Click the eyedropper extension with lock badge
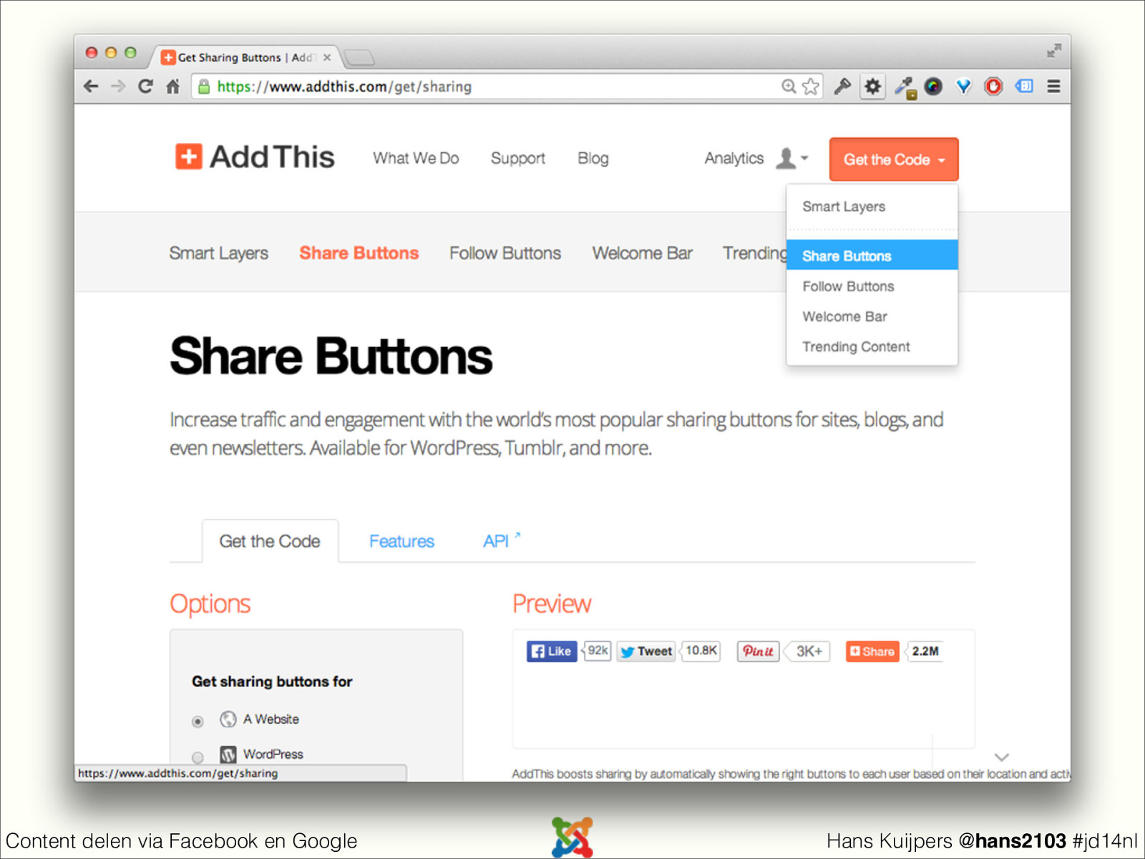This screenshot has height=859, width=1145. tap(905, 88)
